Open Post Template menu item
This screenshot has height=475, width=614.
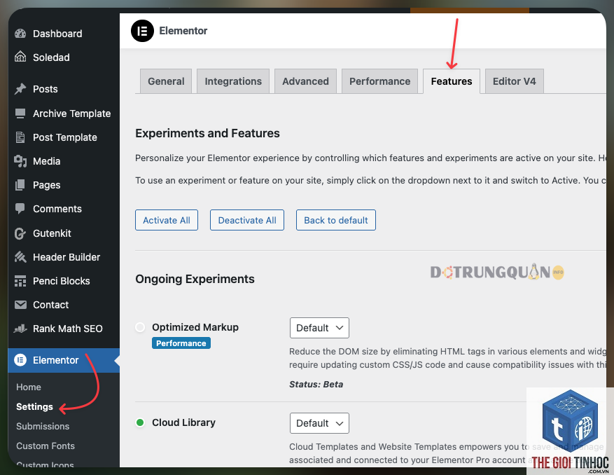click(64, 137)
